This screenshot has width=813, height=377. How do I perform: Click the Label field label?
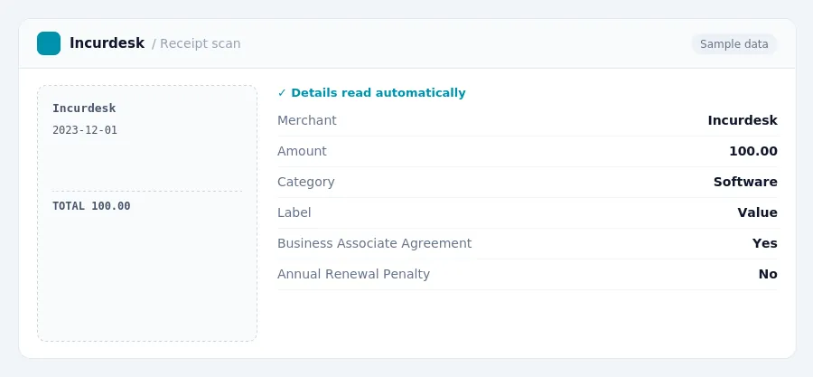pyautogui.click(x=294, y=212)
